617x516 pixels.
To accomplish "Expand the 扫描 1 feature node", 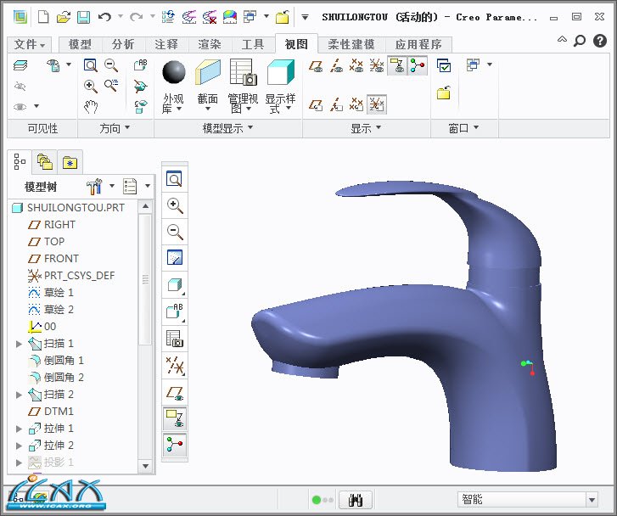I will coord(20,344).
